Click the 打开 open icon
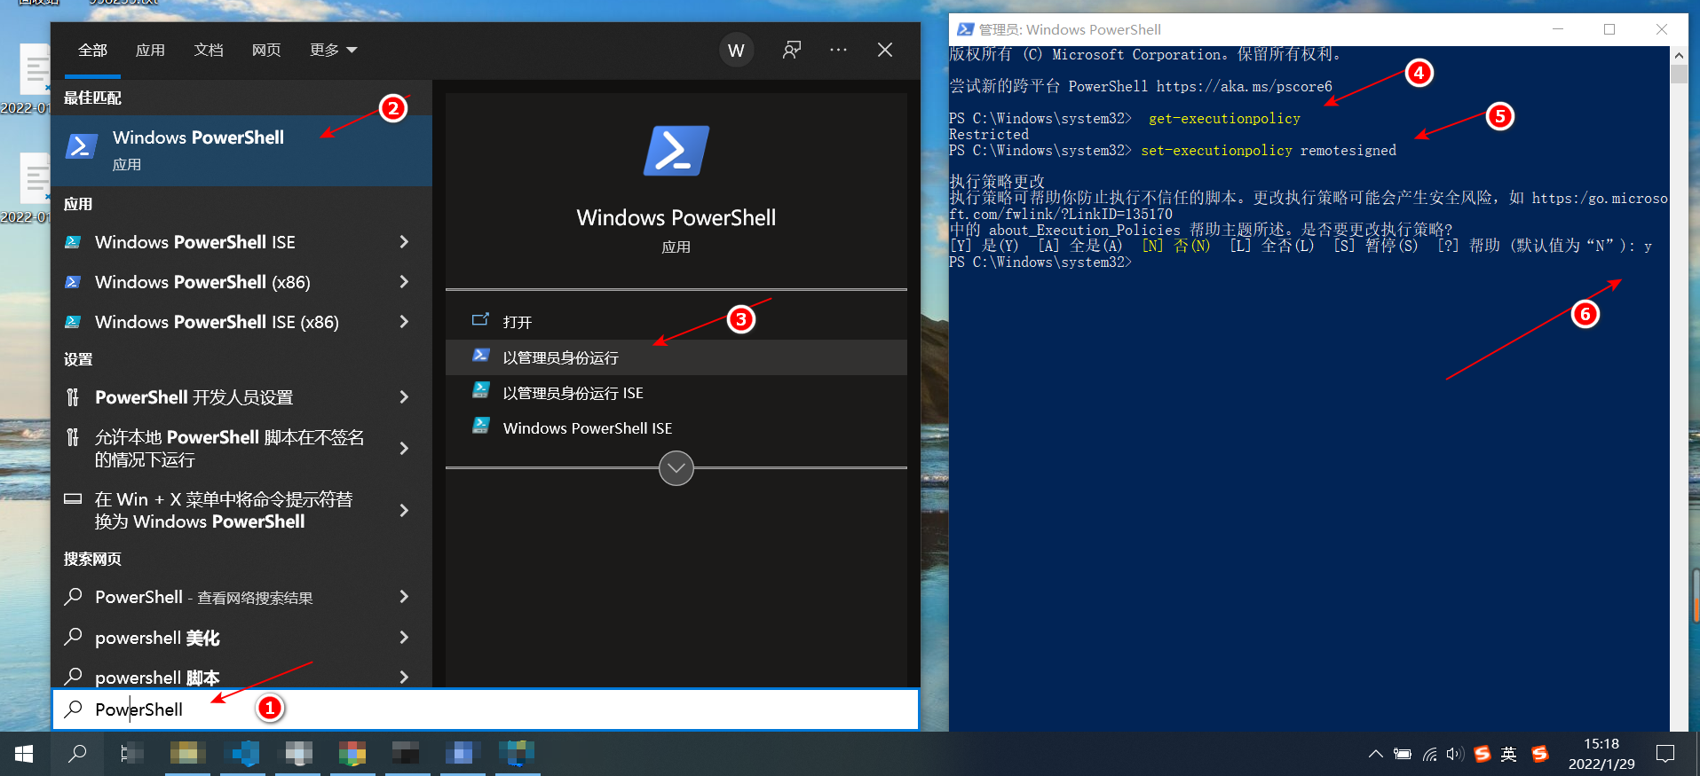This screenshot has width=1700, height=776. point(480,320)
